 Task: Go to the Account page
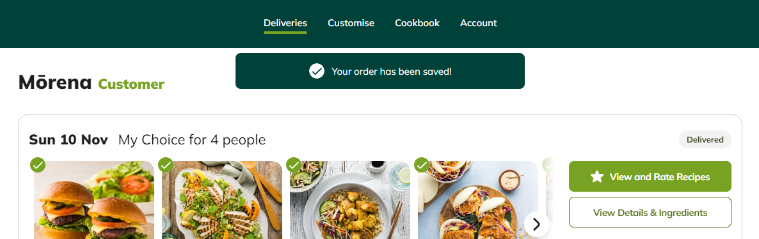tap(478, 23)
